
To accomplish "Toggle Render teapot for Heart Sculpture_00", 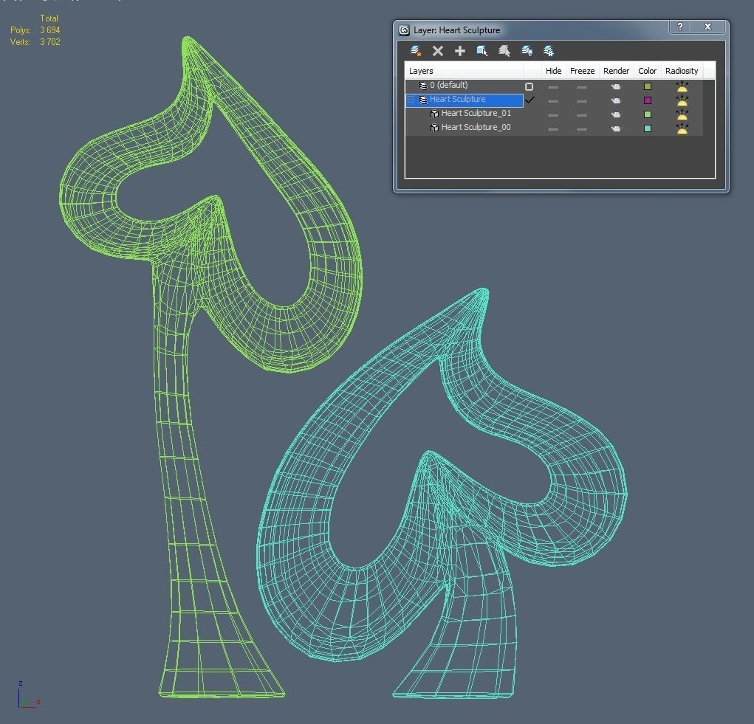I will click(x=615, y=128).
